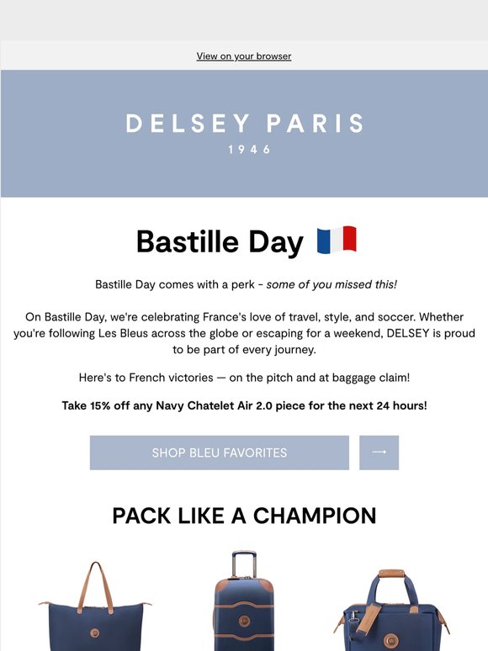Screen dimensions: 488x651
Task: Click the 1946 text under the logo
Action: tap(249, 150)
